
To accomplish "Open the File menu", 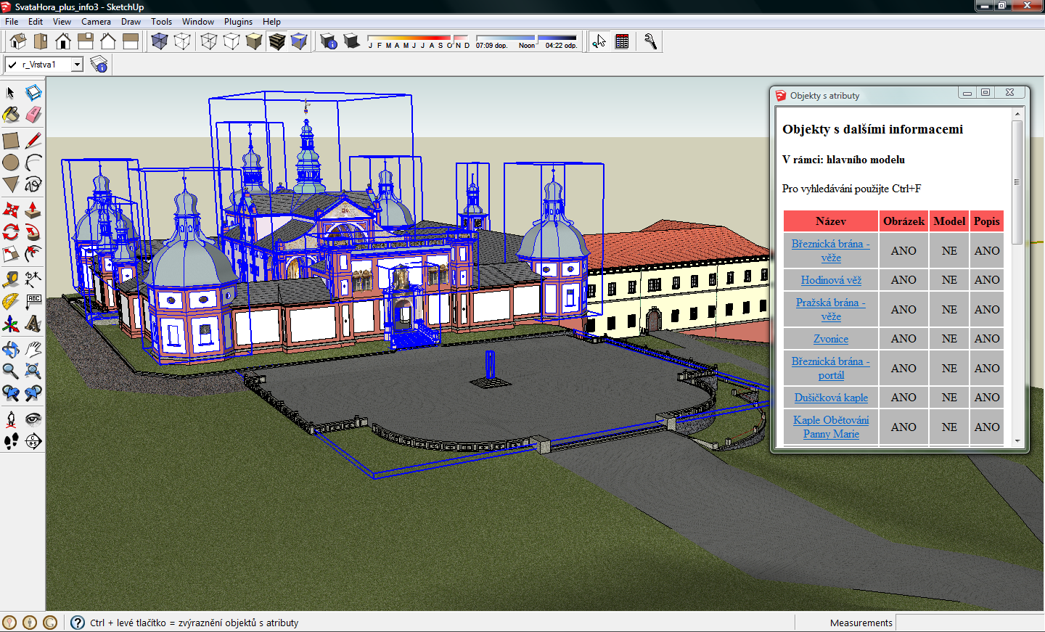I will [12, 22].
